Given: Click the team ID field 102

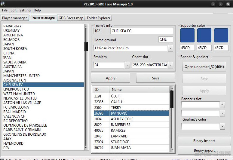Looking at the screenshot, I should click(x=101, y=31).
